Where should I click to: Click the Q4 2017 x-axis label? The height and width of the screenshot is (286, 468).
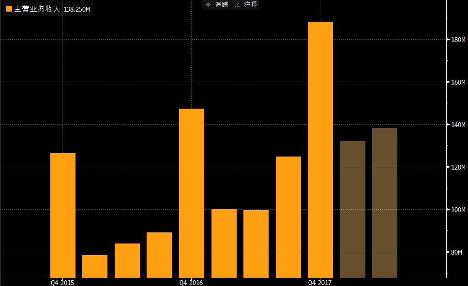320,282
